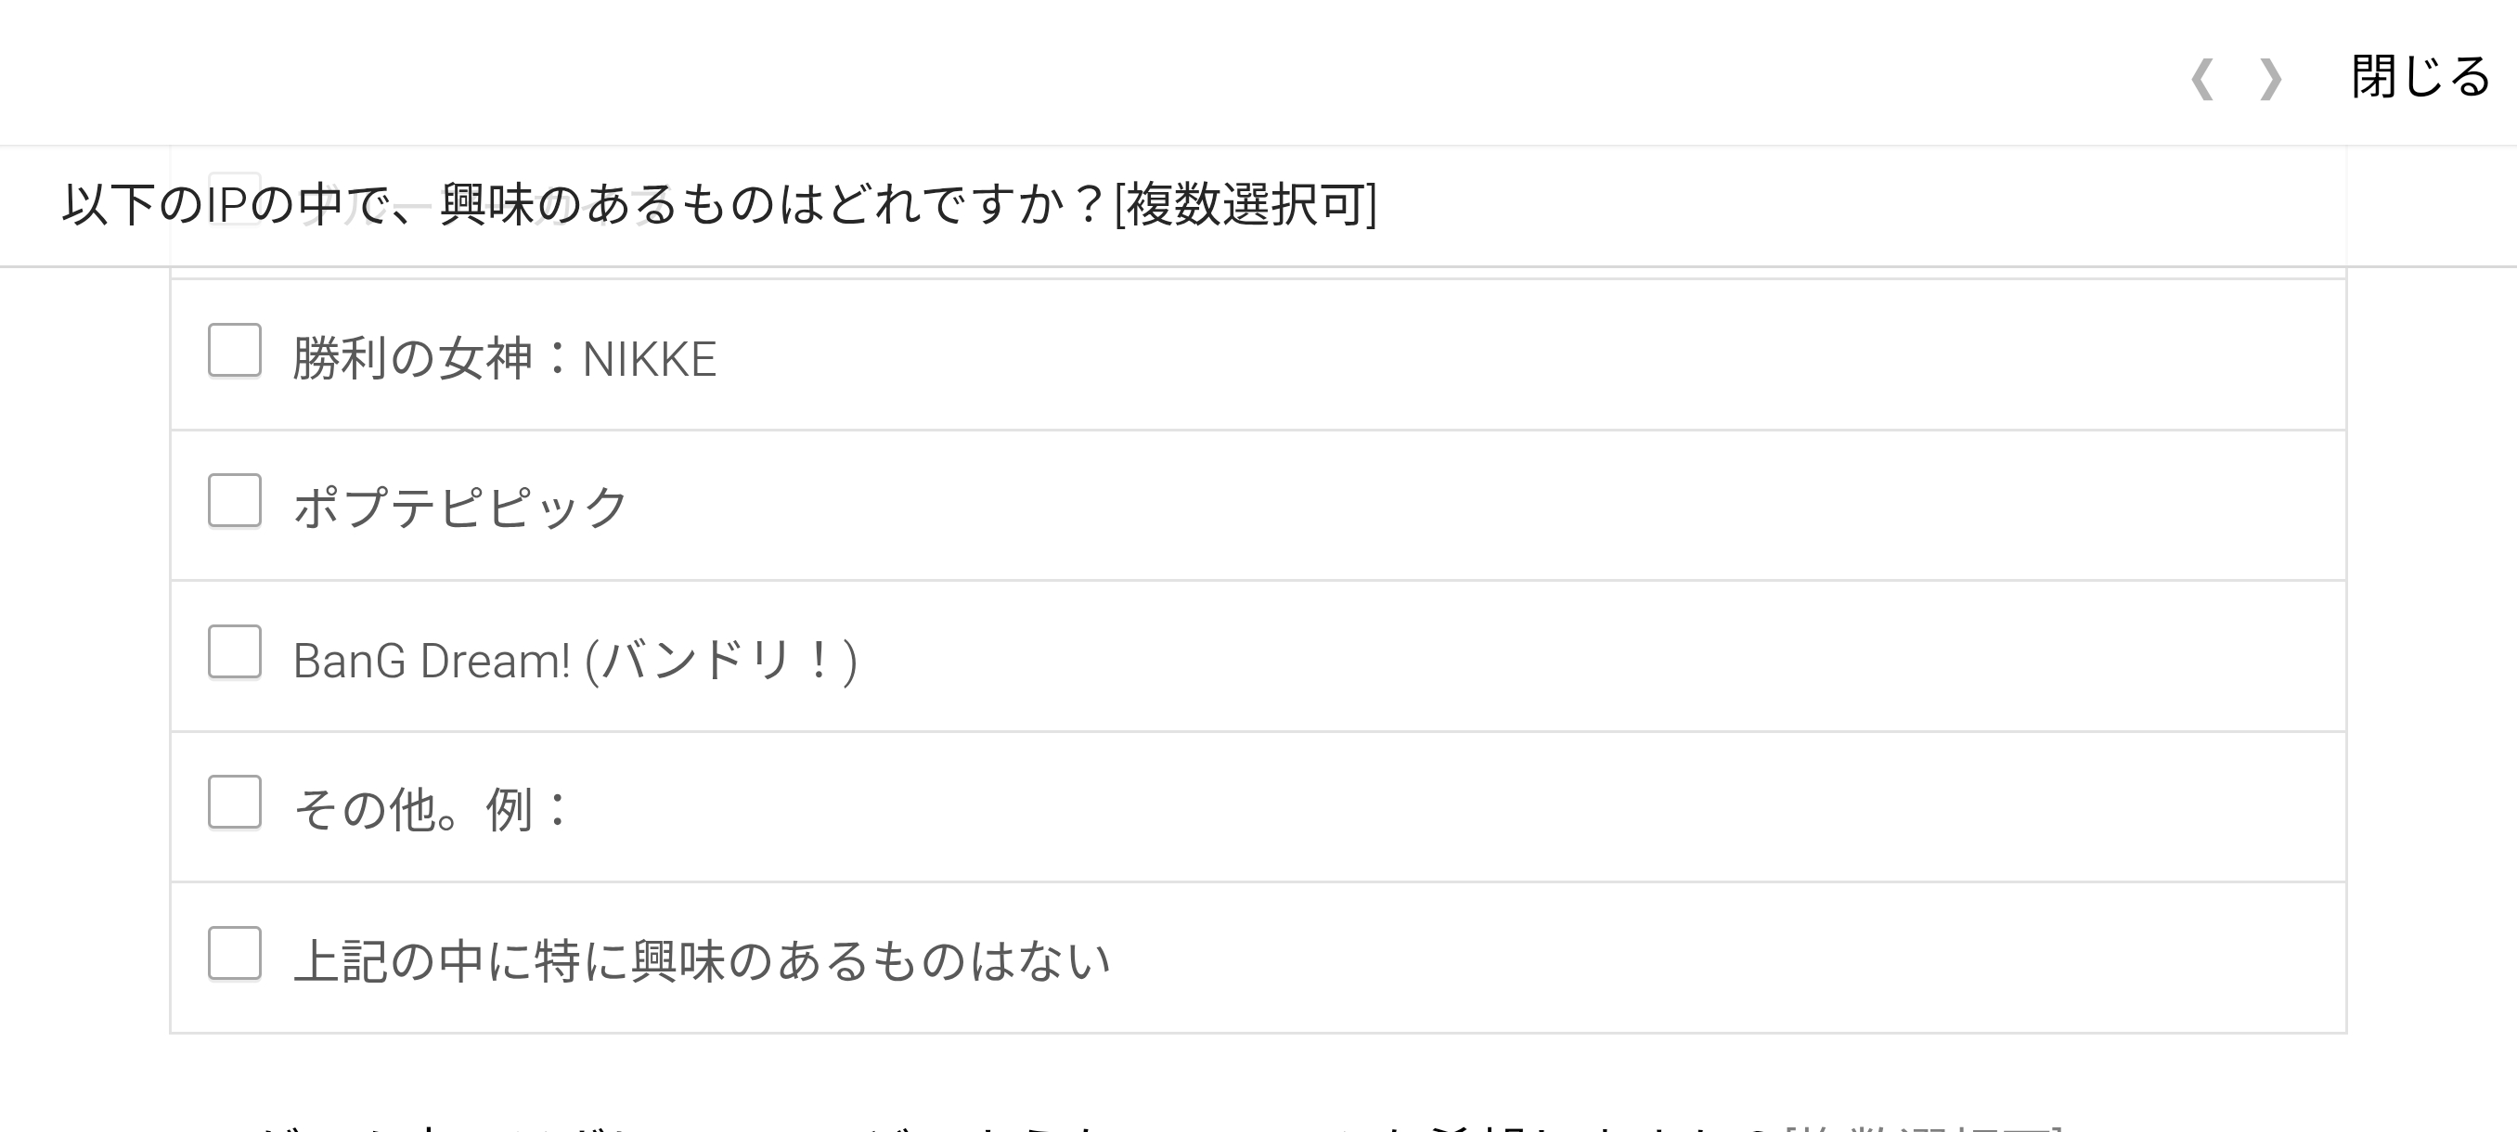This screenshot has height=1132, width=2517.
Task: Click the その他。例： option label
Action: tap(431, 810)
